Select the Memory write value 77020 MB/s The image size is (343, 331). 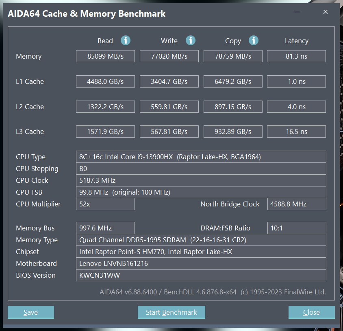click(x=169, y=56)
